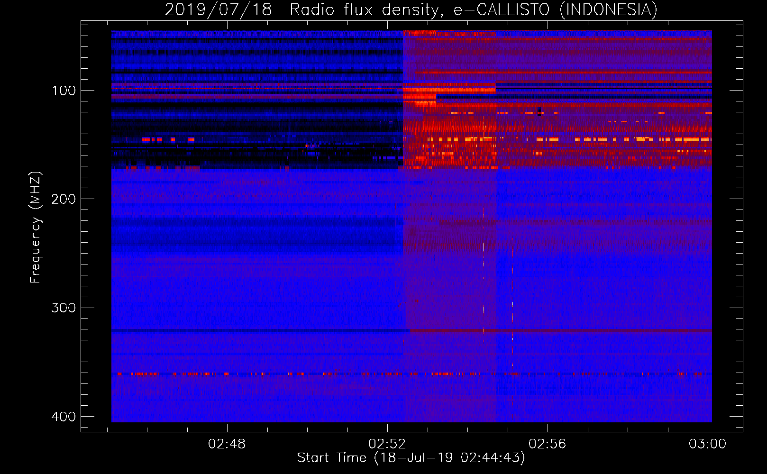Screen dimensions: 767x474
Task: Click the 02:48 time tick label
Action: tap(227, 444)
